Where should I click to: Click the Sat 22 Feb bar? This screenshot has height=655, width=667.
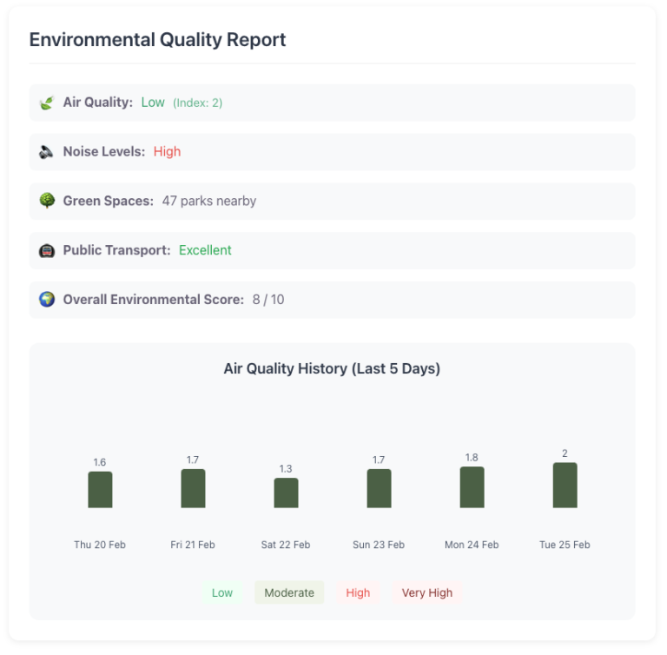(x=286, y=493)
